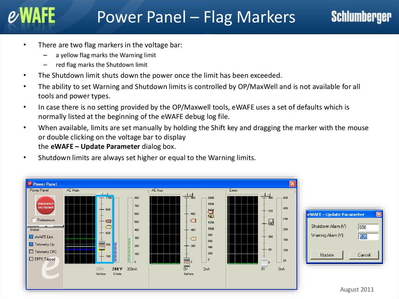Grab the AC Main voltage slider handle
Viewport: 399px width, 299px height.
tap(102, 246)
